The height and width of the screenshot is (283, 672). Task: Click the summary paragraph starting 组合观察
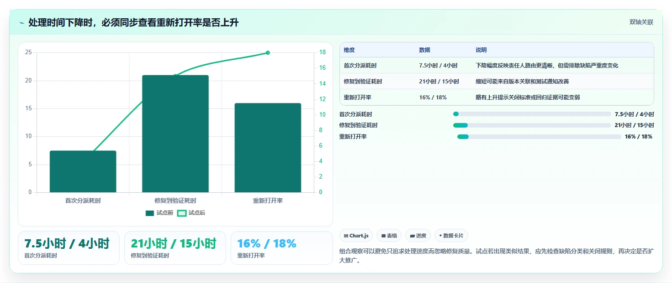click(497, 256)
